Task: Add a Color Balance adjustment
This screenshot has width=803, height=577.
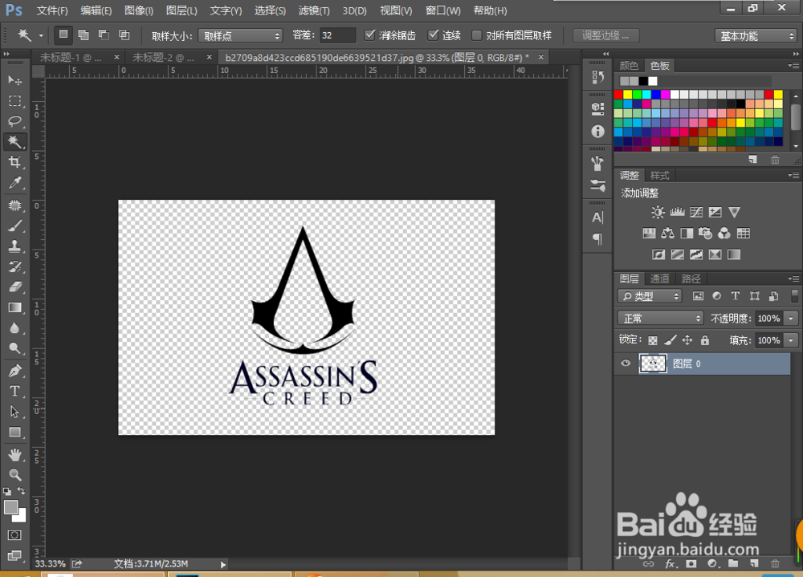Action: 668,234
